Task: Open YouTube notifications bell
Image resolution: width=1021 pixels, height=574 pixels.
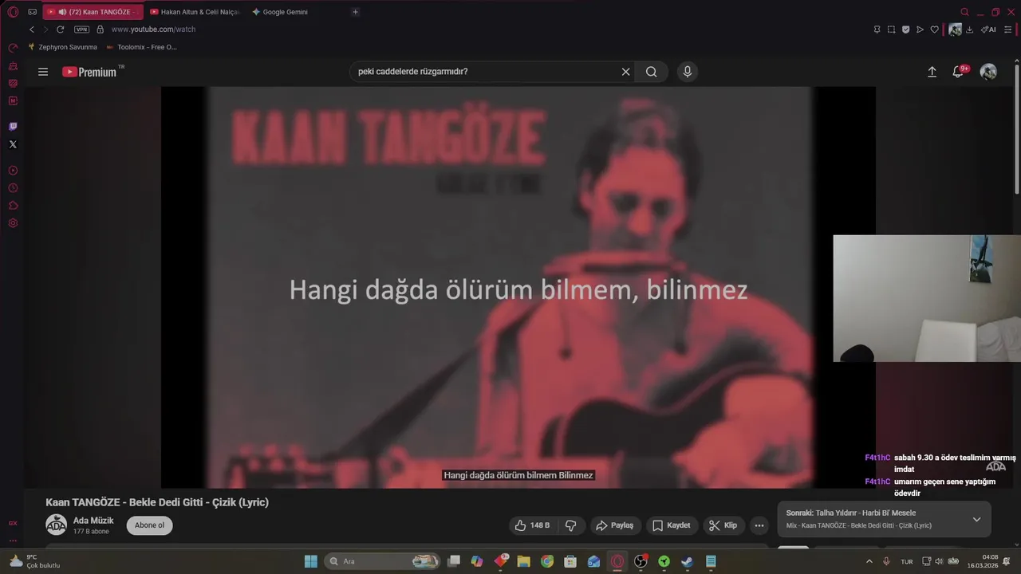Action: [959, 72]
